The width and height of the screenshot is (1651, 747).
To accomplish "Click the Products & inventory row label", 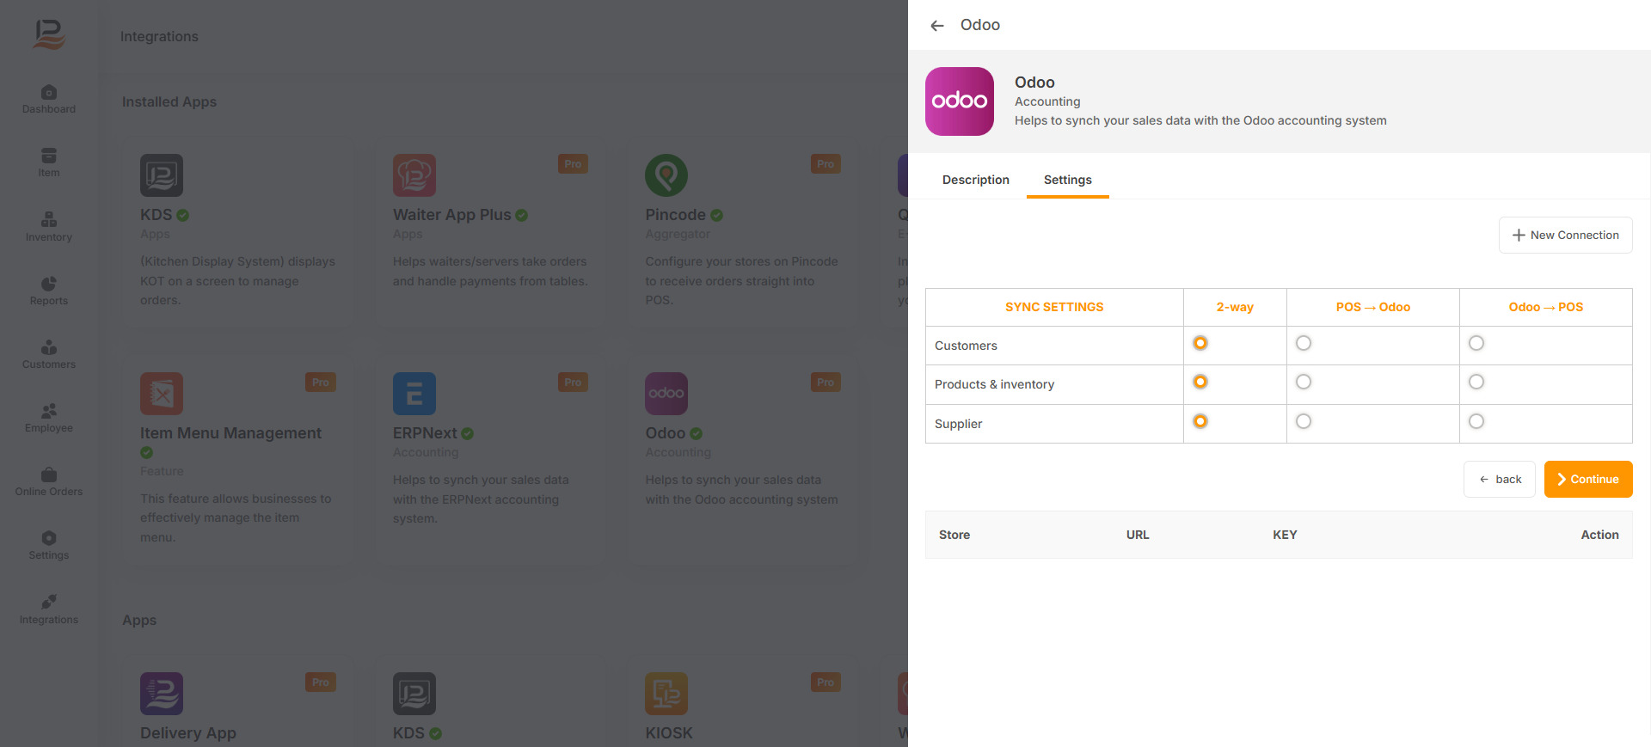I will click(994, 384).
